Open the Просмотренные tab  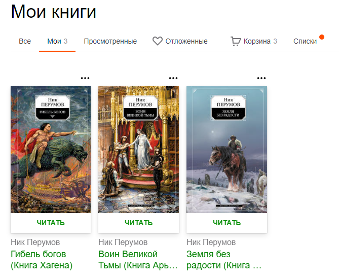click(110, 41)
